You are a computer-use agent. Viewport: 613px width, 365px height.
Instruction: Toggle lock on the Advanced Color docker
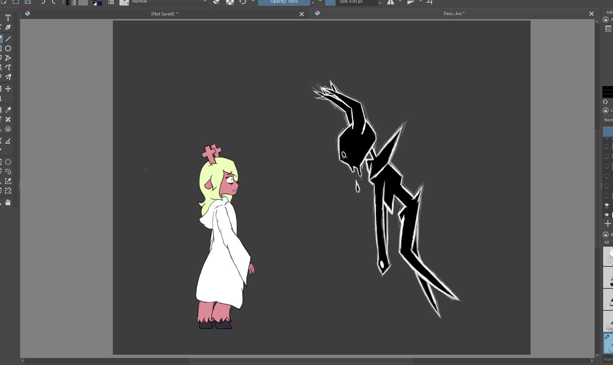(x=606, y=19)
